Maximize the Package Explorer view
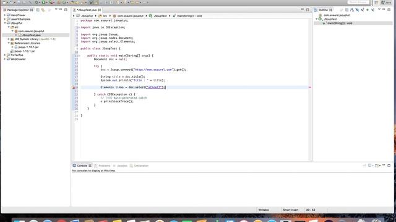 point(66,10)
